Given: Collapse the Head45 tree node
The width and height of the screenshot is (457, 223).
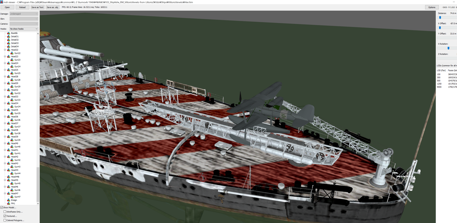Looking at the screenshot, I should click(5, 180).
